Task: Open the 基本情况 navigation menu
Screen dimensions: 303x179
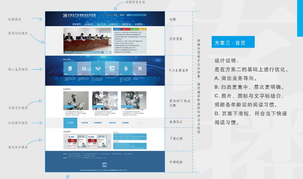Action: pos(76,24)
